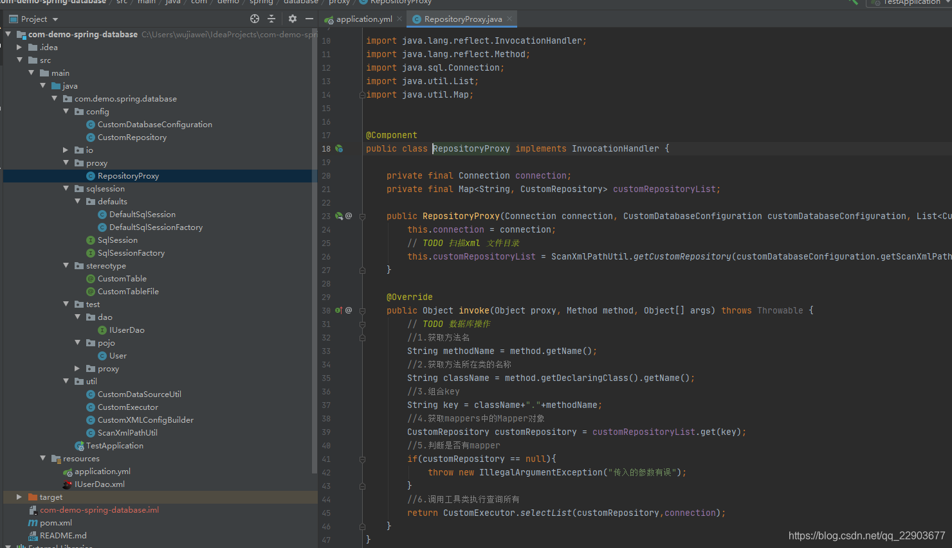
Task: Click the java source folder icon
Action: [x=56, y=86]
